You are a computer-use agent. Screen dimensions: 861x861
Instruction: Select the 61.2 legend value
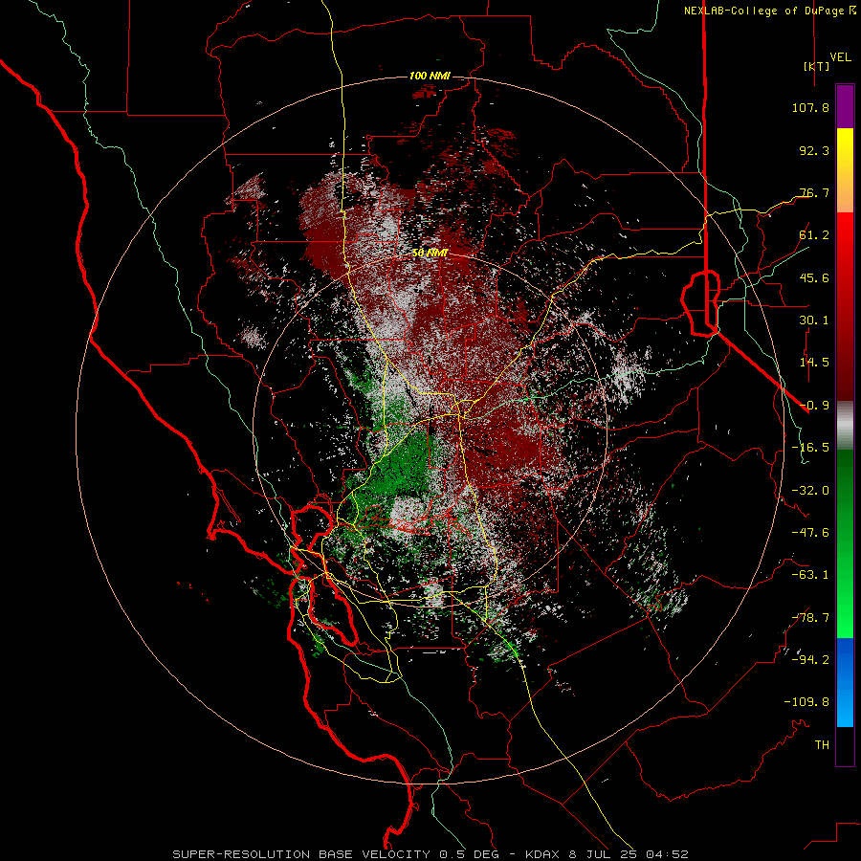coord(814,235)
